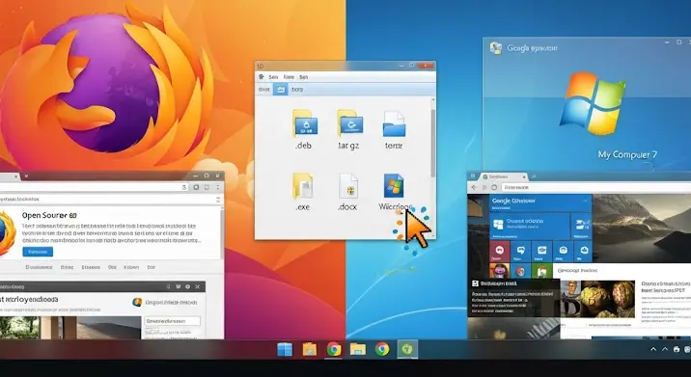Click the address bar in the Chrome window
The width and height of the screenshot is (691, 377).
pos(595,187)
